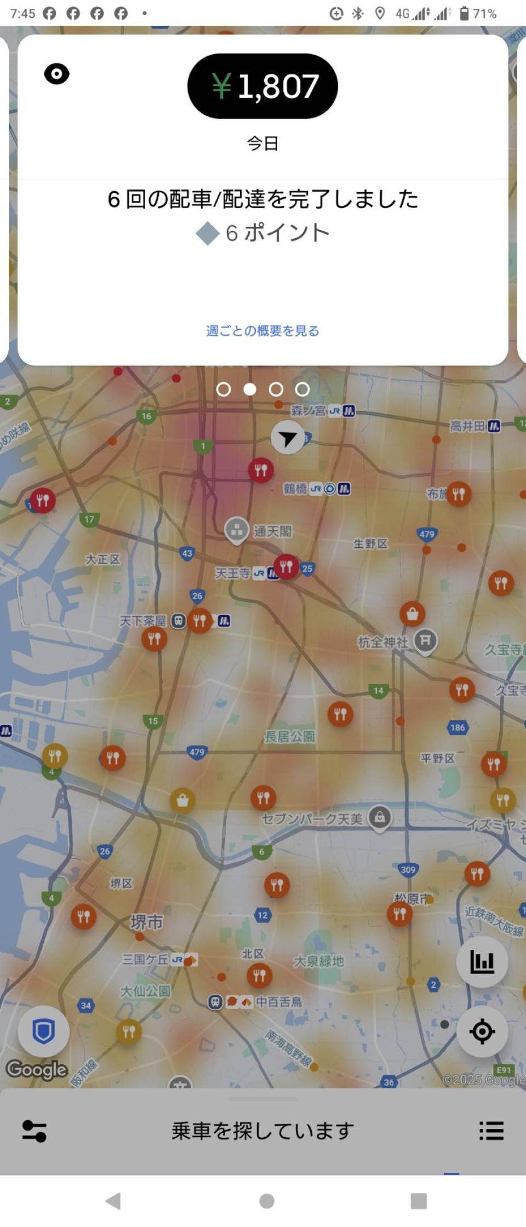
Task: Tap the yellow shopping bag pin
Action: 182,801
